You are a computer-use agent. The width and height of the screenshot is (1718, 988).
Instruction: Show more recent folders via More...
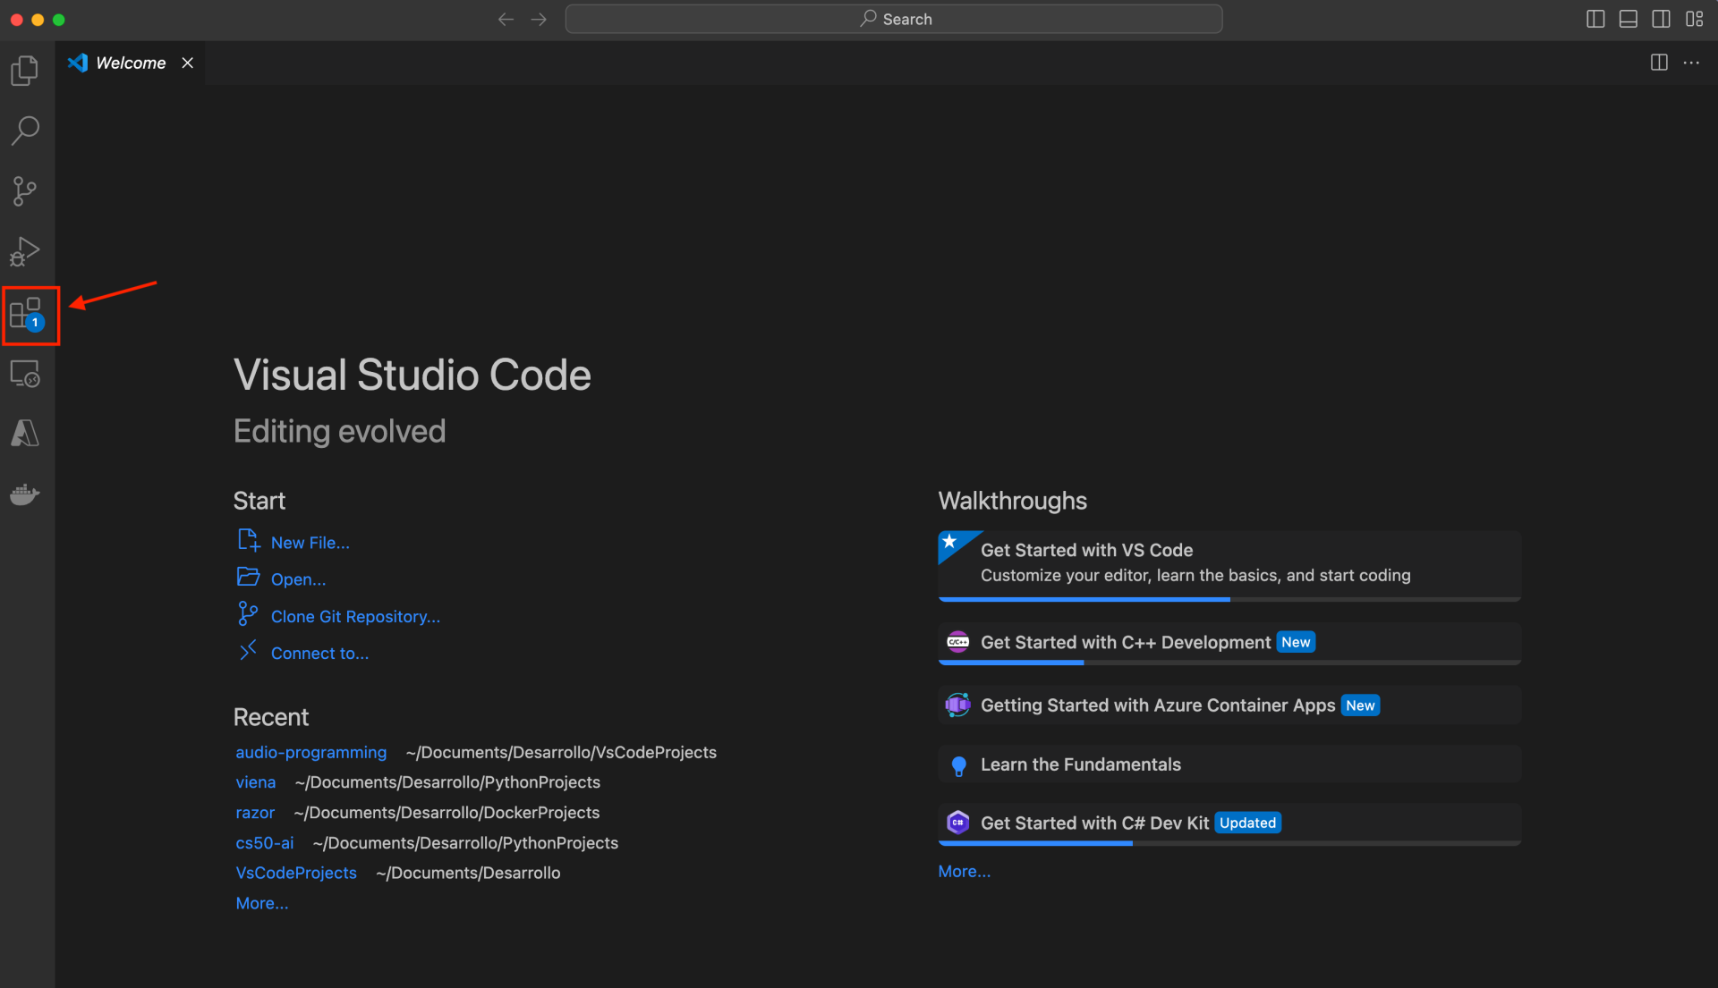click(262, 903)
